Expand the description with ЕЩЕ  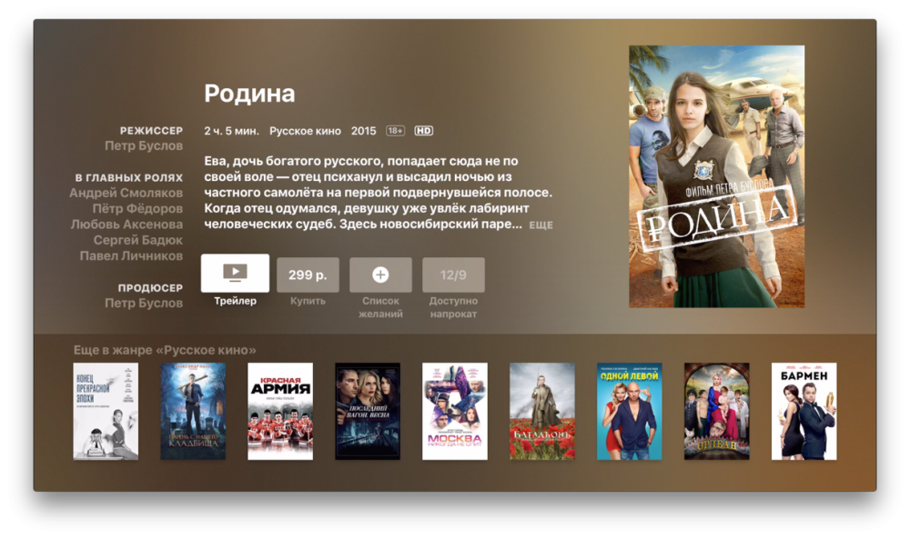coord(541,225)
